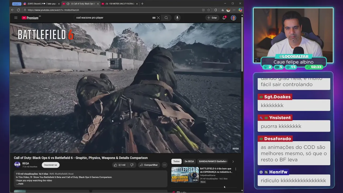Click the #bf6 hashtag
Screen dimensions: 343x193
tap(52, 174)
